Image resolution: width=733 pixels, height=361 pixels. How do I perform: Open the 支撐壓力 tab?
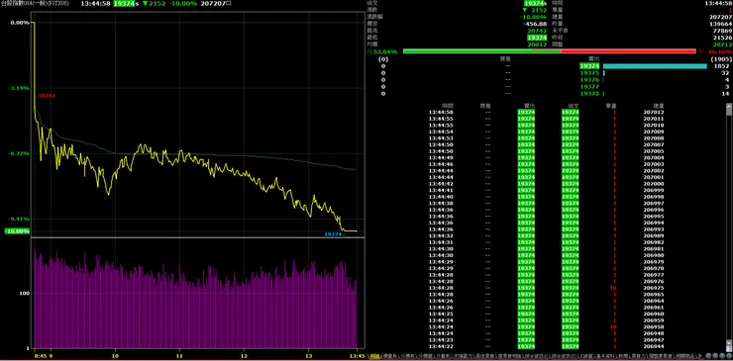point(463,356)
